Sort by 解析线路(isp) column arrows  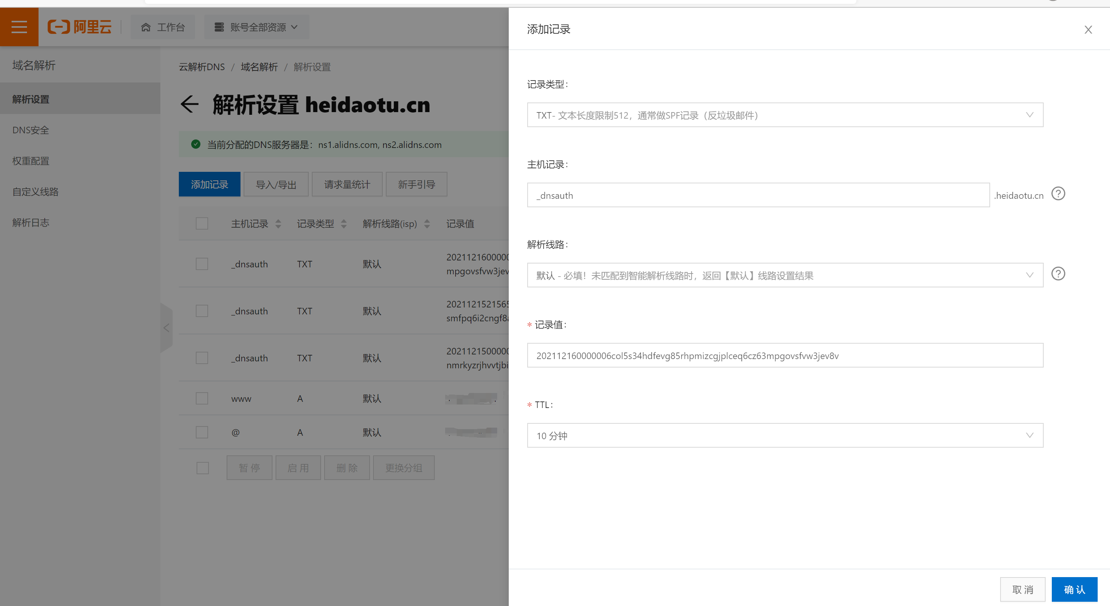tap(427, 223)
